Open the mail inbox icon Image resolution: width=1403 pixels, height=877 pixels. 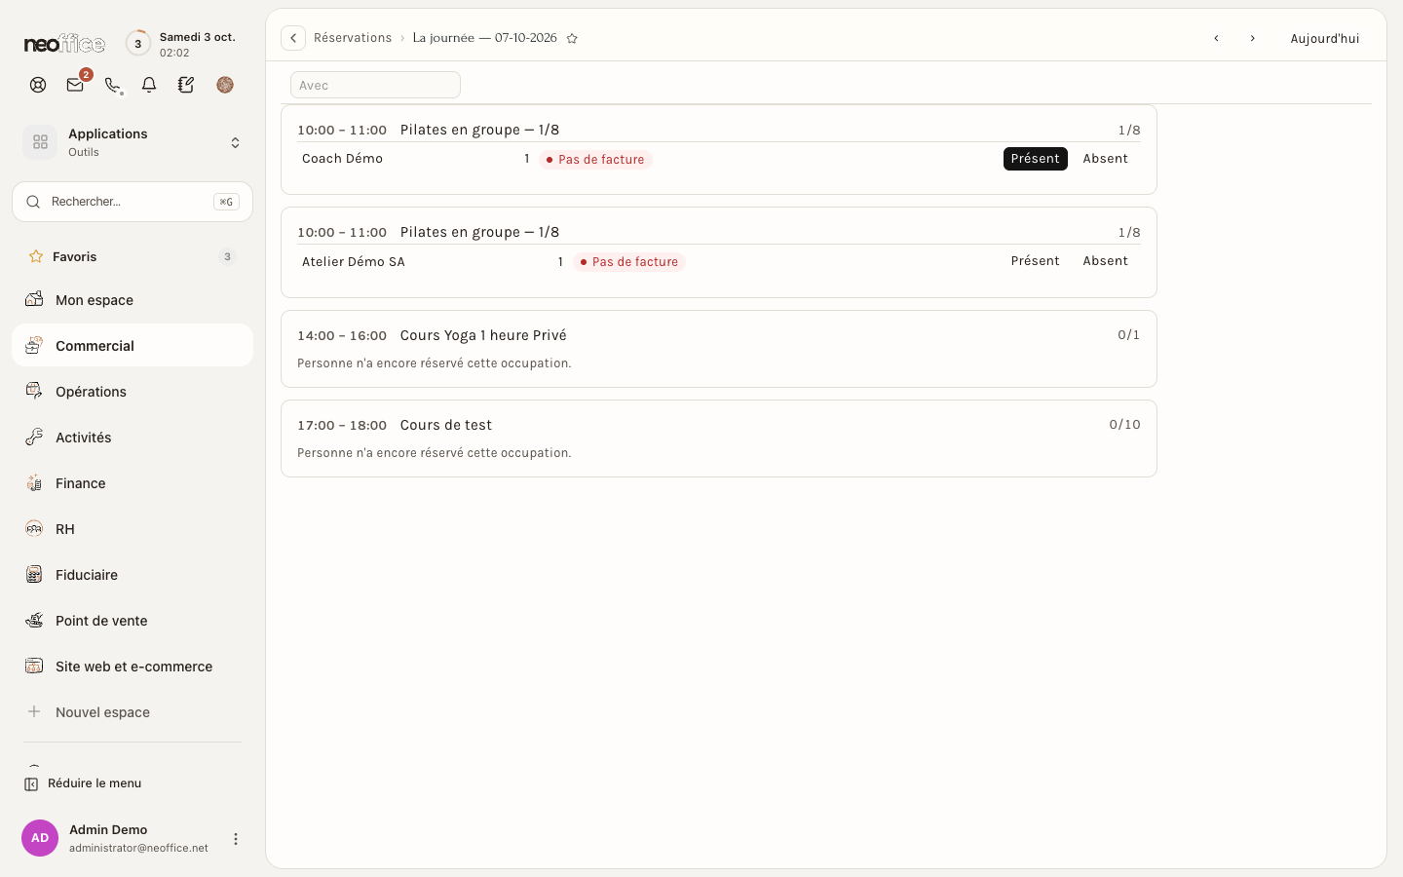[x=75, y=85]
